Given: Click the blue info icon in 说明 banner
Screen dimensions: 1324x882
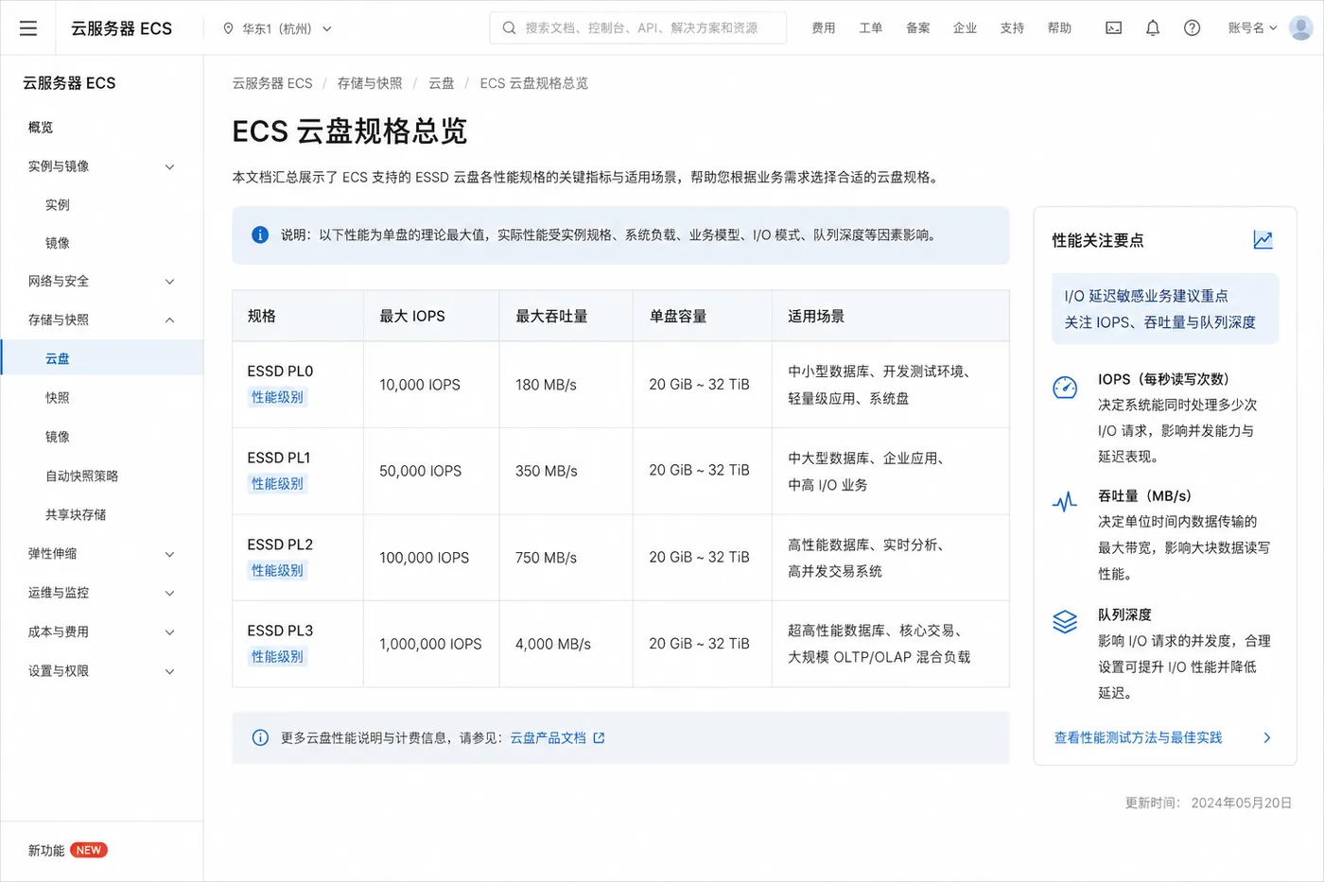Looking at the screenshot, I should click(x=260, y=234).
